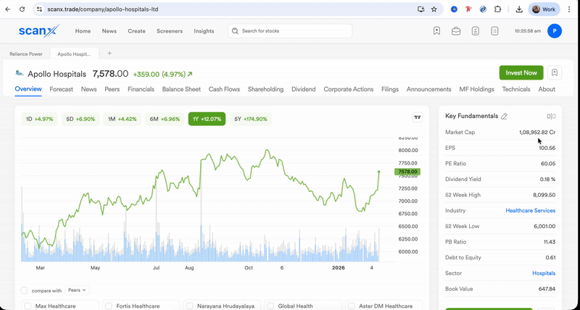Select the 5D +6.90% range
This screenshot has width=580, height=310.
click(80, 119)
